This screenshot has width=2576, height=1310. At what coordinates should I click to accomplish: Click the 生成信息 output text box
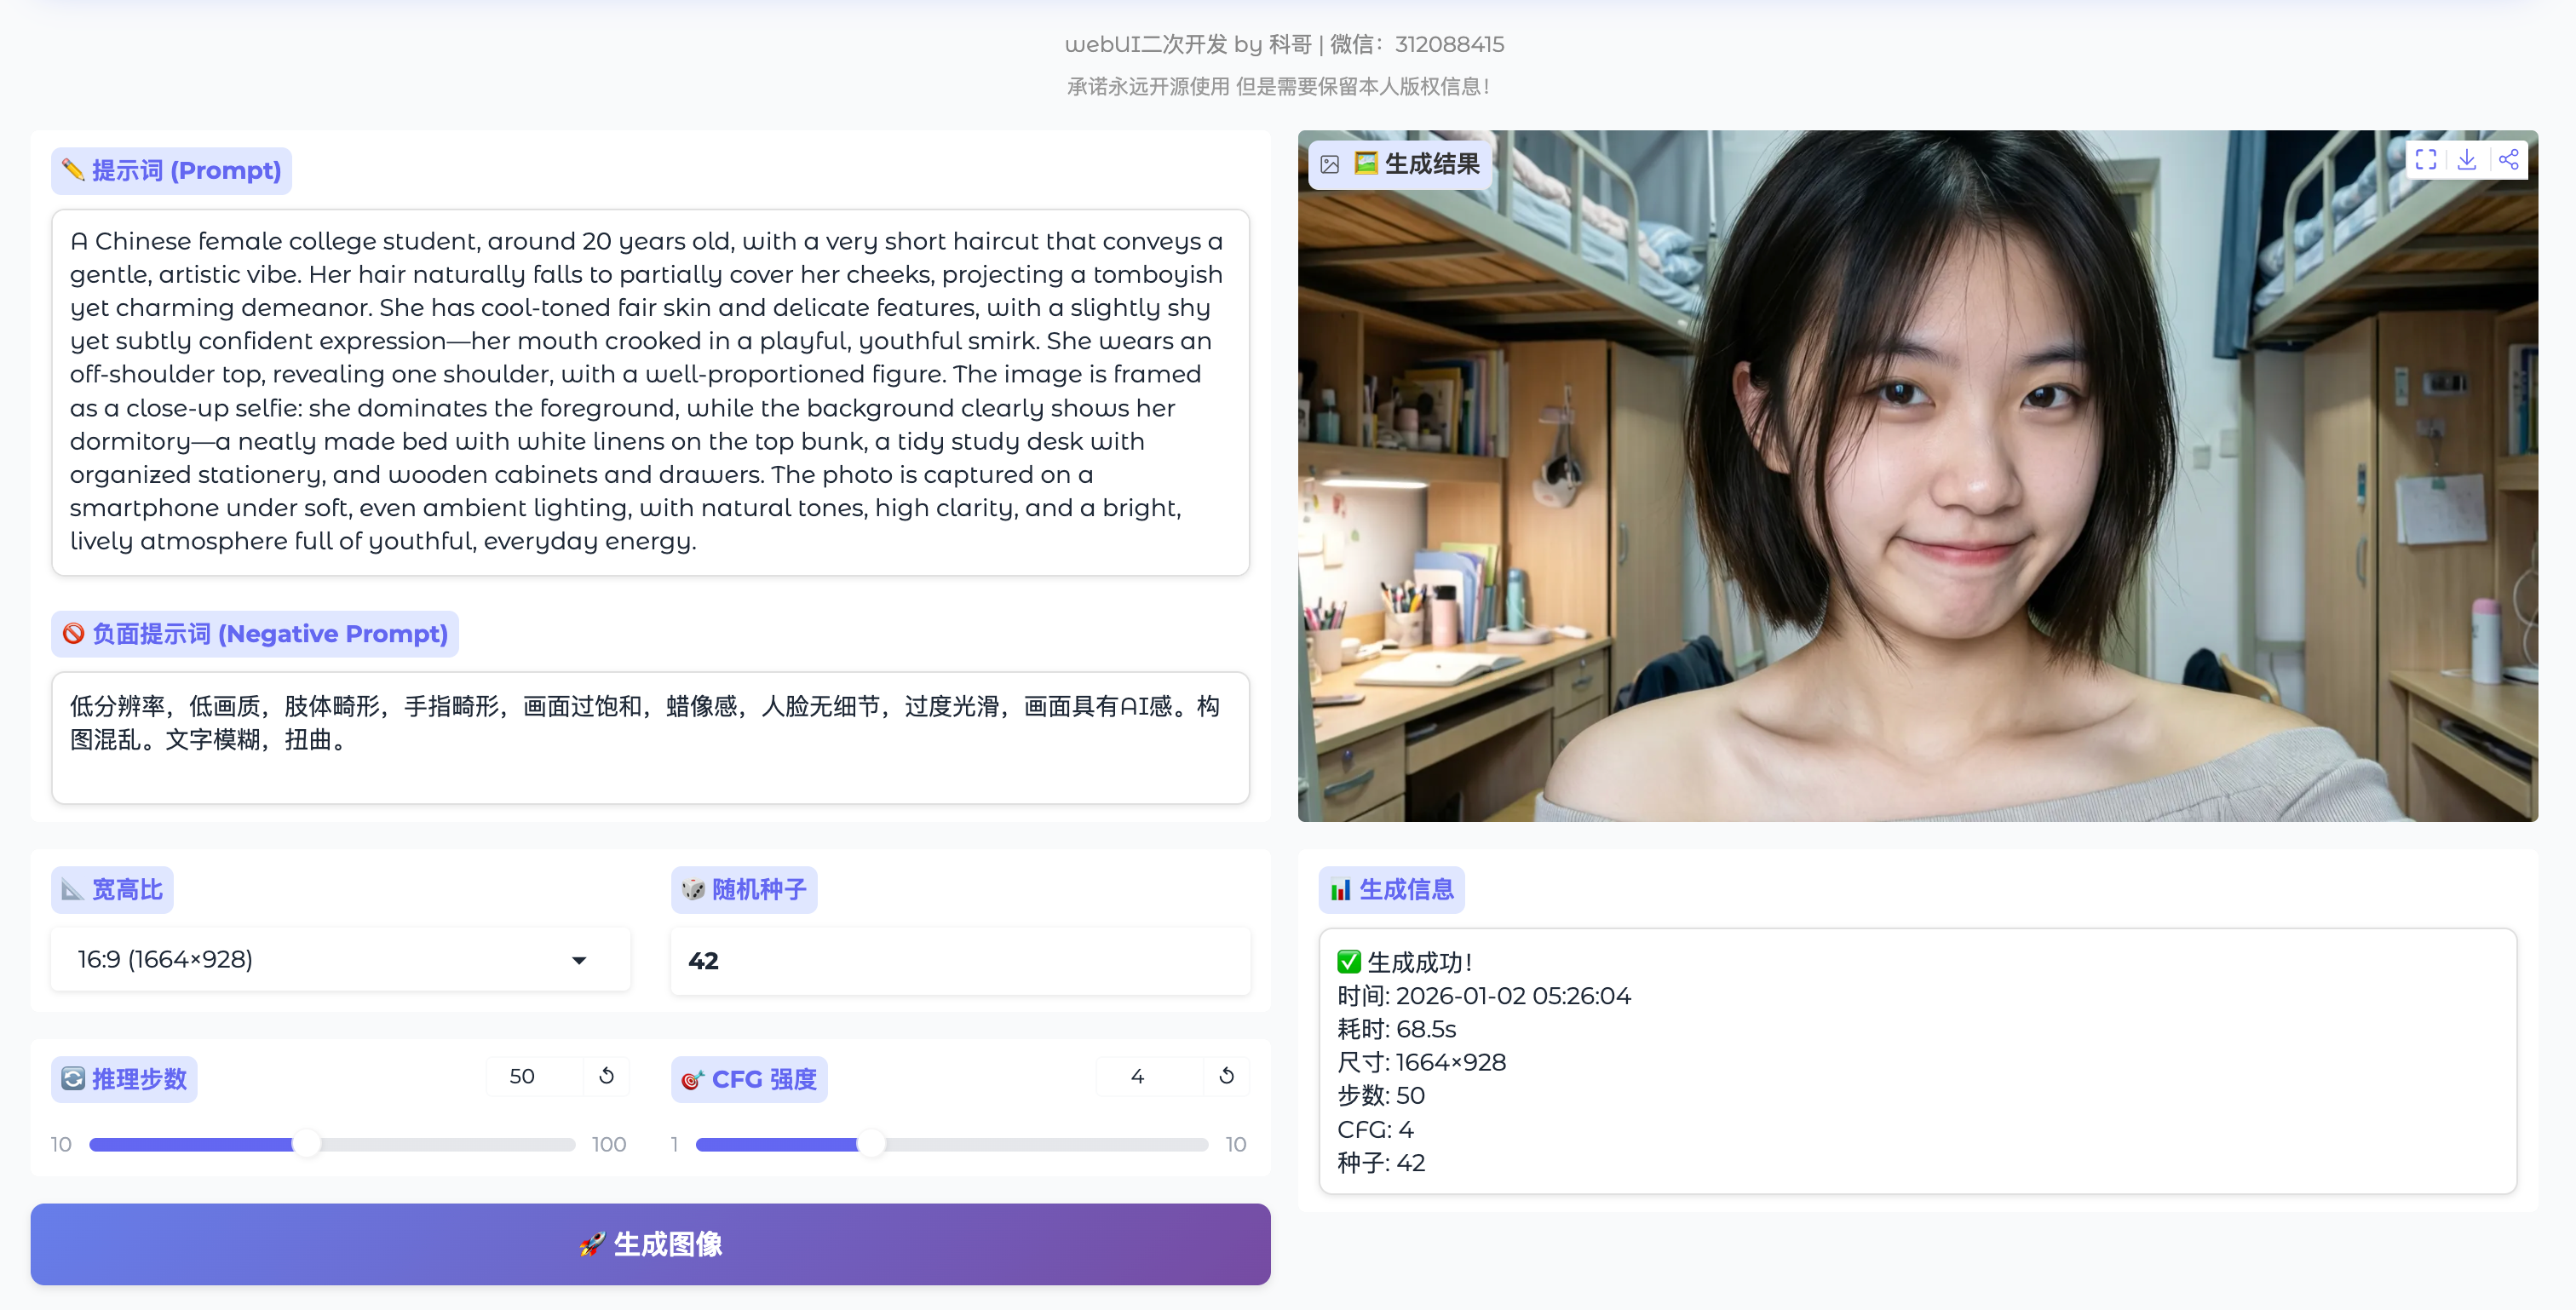point(1917,1061)
